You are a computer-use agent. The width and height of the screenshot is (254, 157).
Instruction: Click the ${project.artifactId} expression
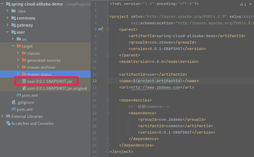click(x=158, y=81)
